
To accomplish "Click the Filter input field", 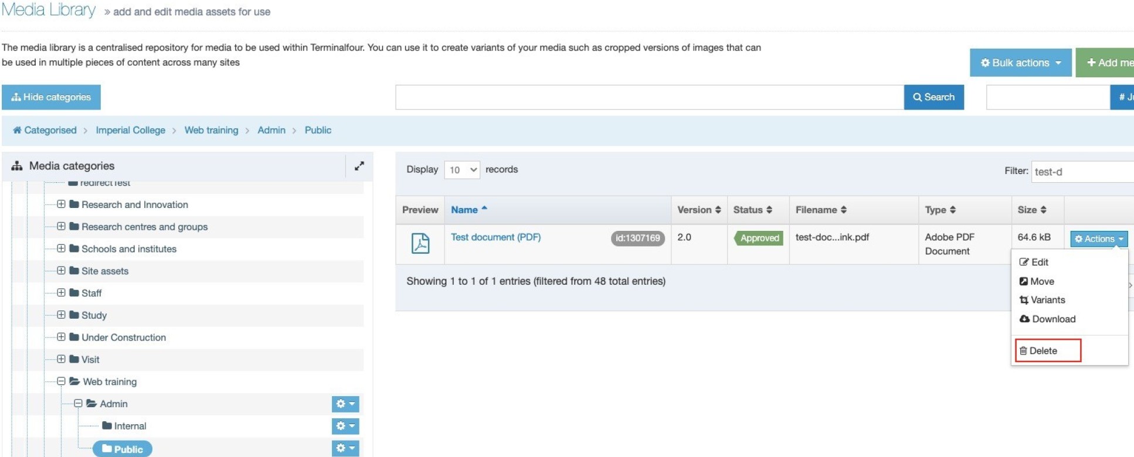I will coord(1082,172).
